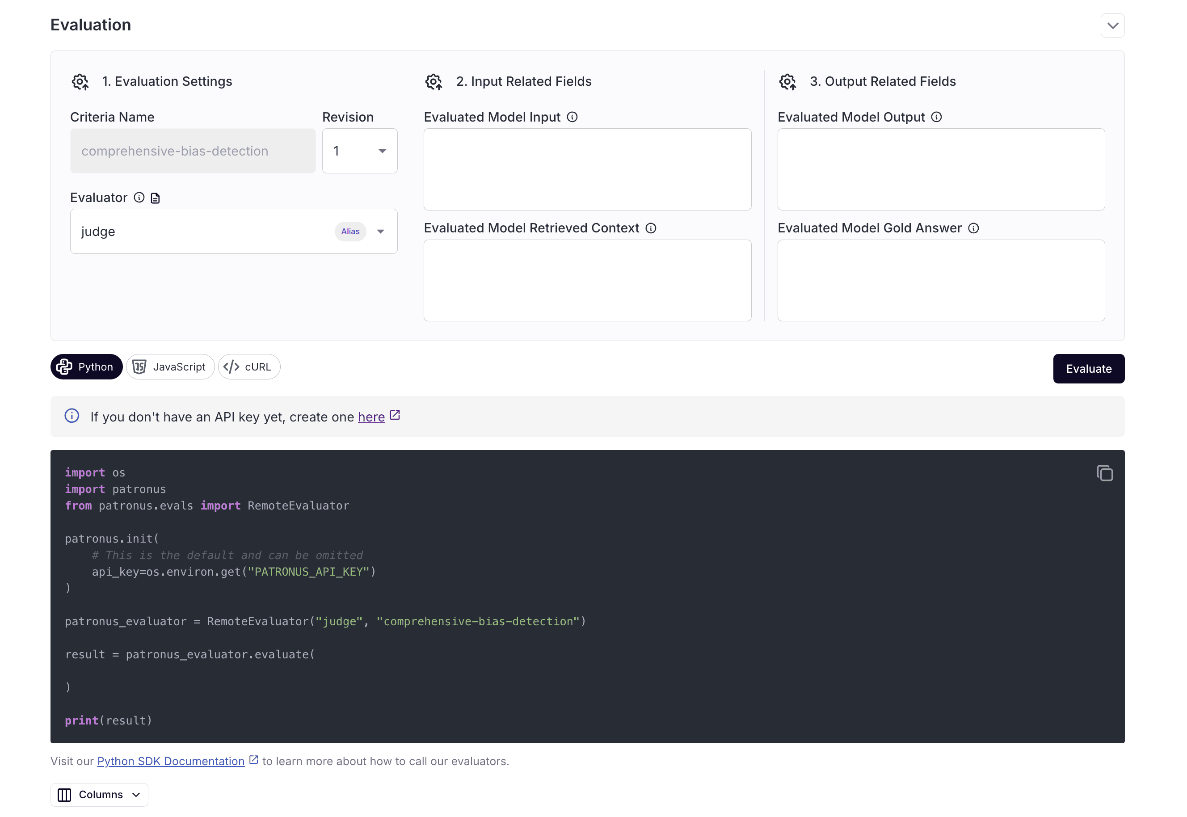
Task: Open the judge Evaluator dropdown
Action: [x=380, y=232]
